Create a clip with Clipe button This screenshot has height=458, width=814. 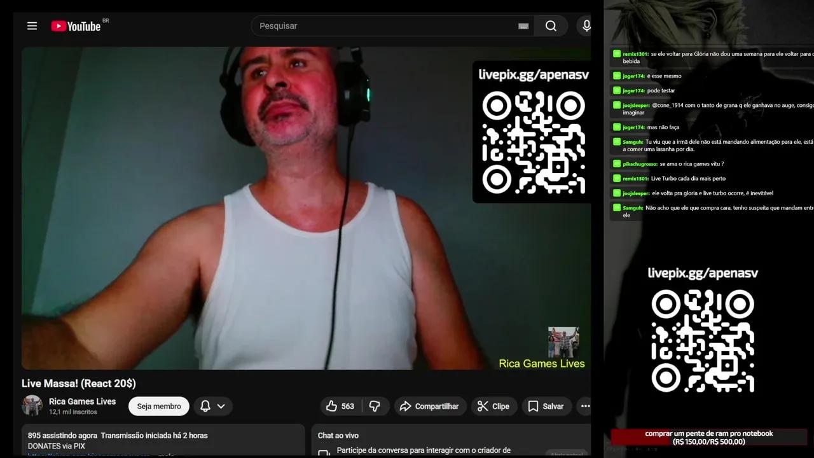493,406
